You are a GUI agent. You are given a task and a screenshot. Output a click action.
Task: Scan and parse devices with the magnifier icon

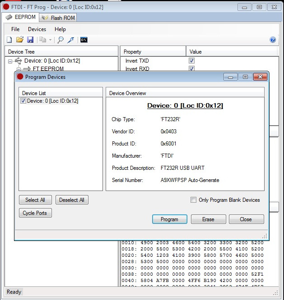click(x=61, y=40)
